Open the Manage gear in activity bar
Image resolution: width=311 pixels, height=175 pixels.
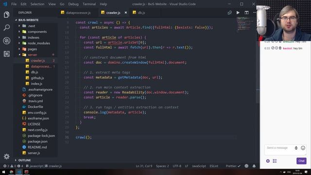[x=6, y=157]
